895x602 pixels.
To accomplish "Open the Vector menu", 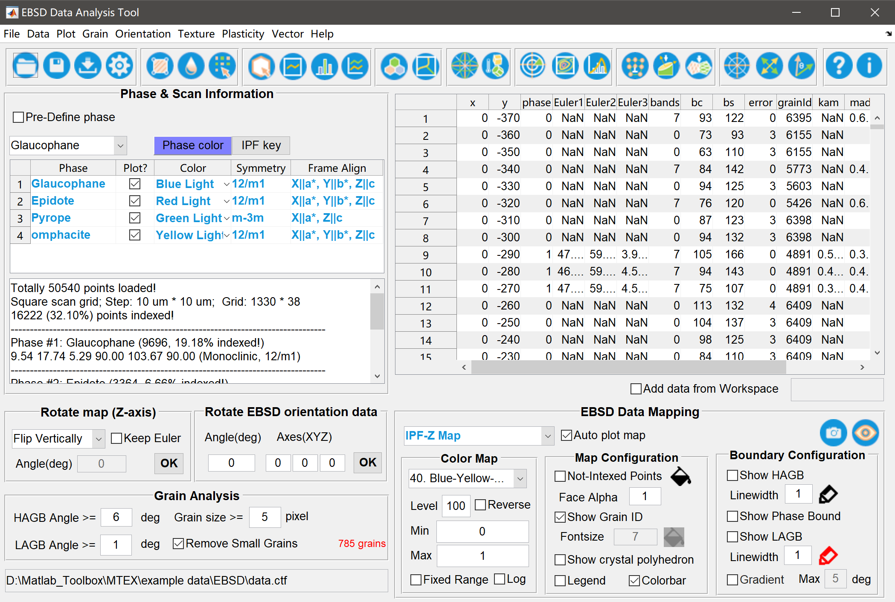I will click(x=288, y=34).
